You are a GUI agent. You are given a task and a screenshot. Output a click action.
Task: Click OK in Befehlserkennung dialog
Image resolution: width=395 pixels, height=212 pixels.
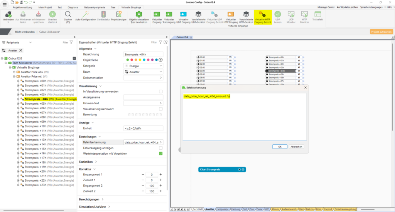(x=280, y=147)
